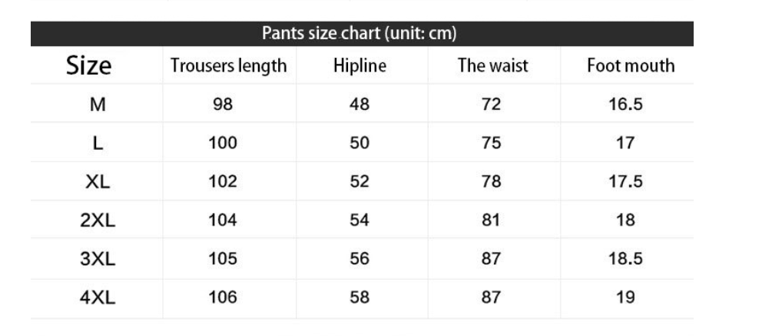
Task: Select foot mouth value 18.5
Action: 625,259
